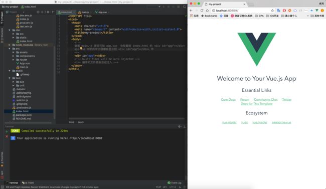Screen dimensions: 326x189
Task: Expand the components folder
Action: point(14,56)
